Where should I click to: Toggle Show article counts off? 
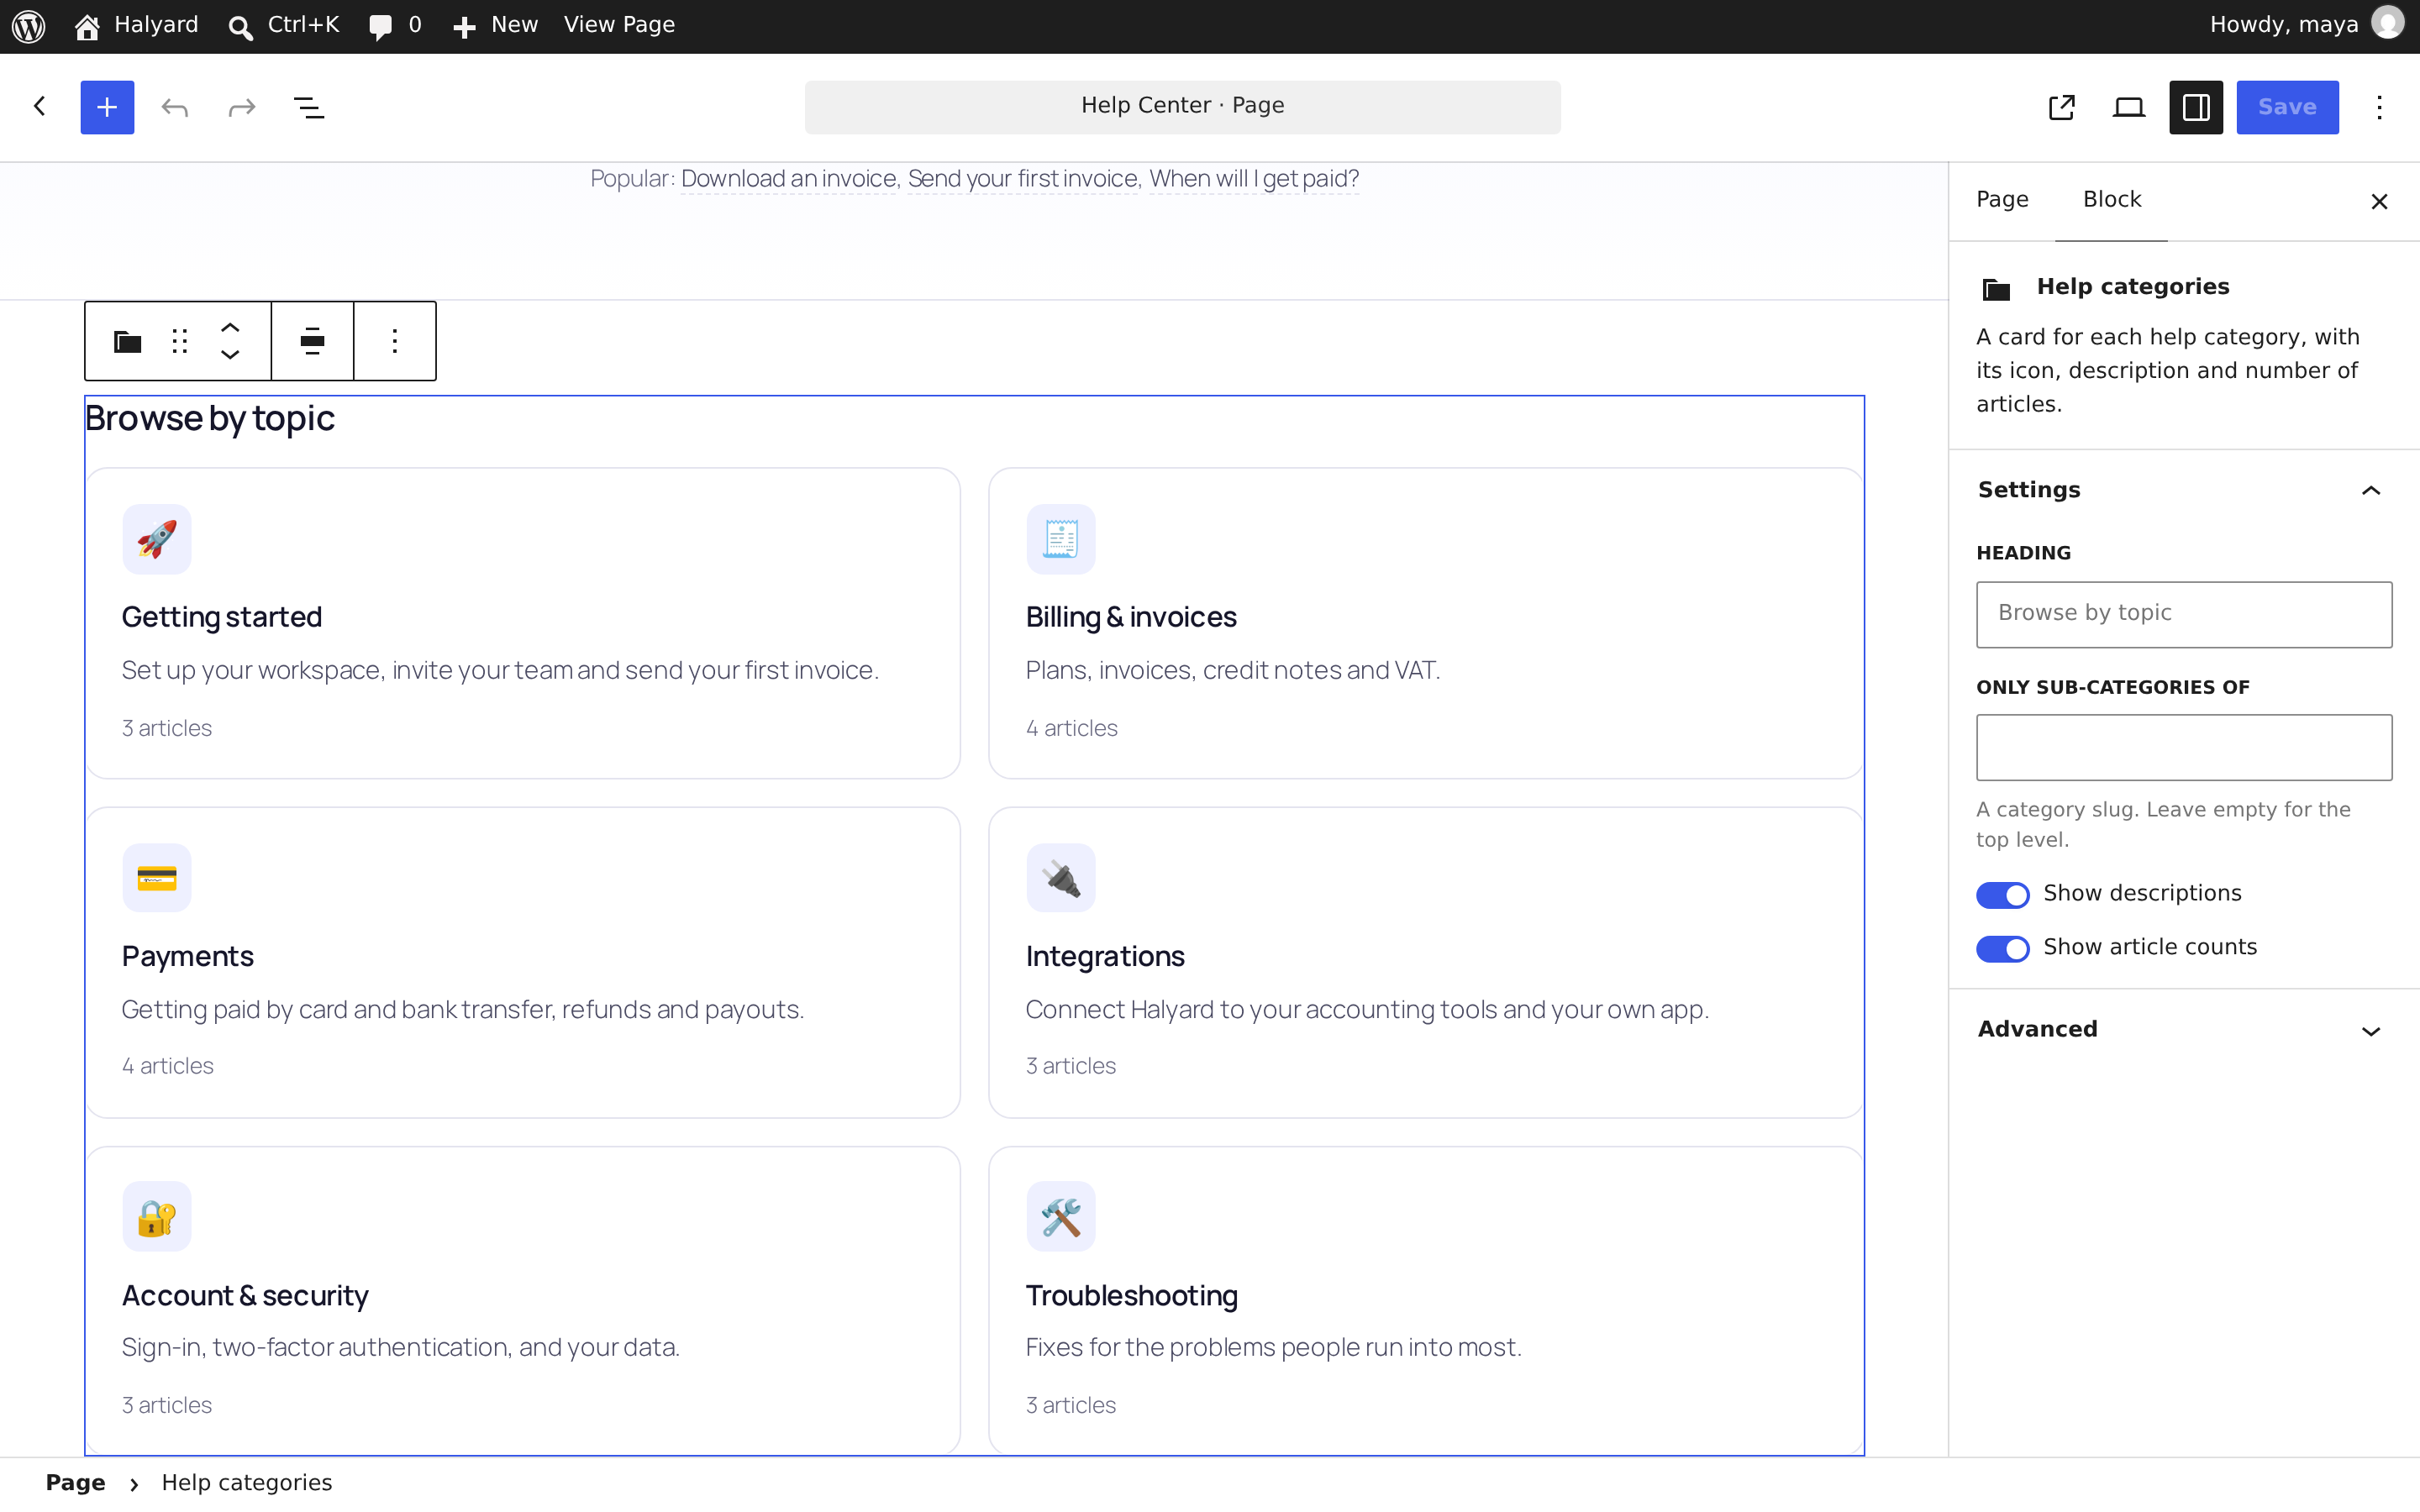click(2003, 948)
